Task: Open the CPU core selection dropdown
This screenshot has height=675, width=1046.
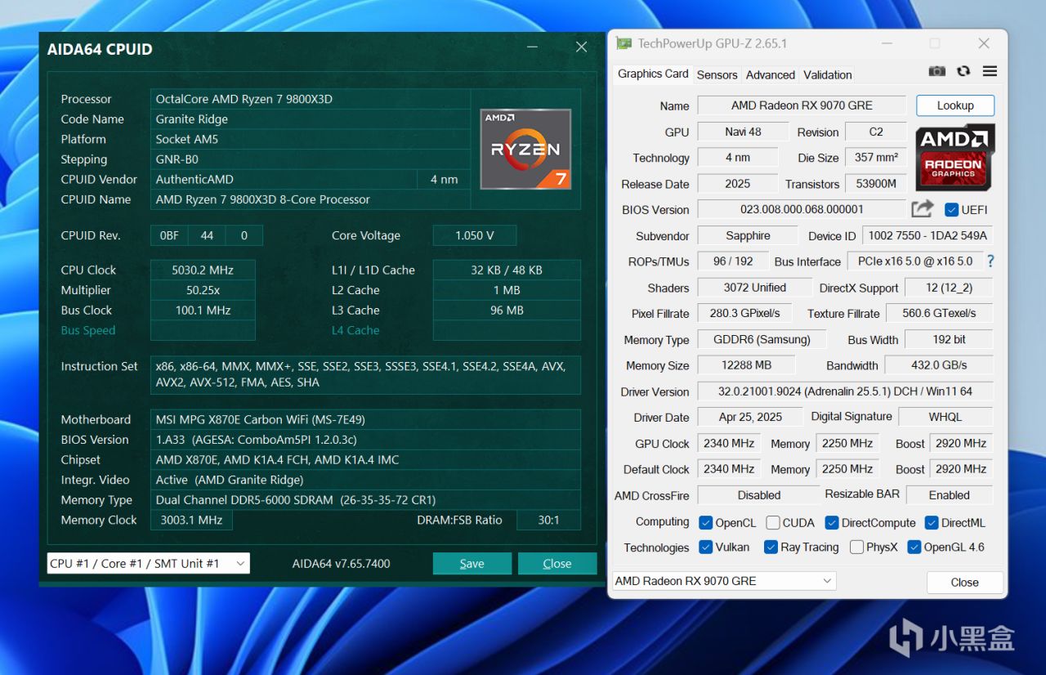Action: [x=149, y=563]
